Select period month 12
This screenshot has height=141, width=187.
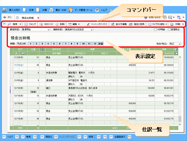click(95, 44)
